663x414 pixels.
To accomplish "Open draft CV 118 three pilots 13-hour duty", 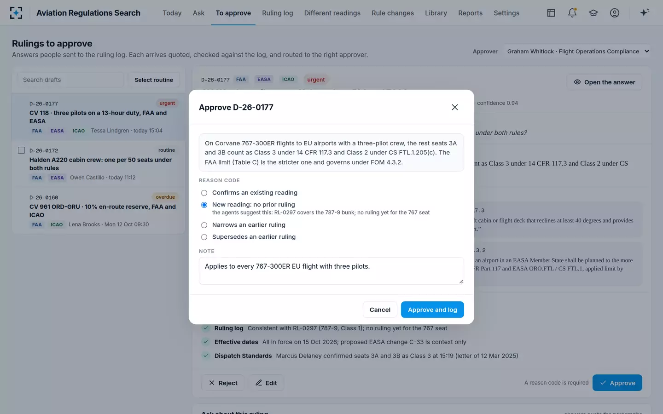I will 99,117.
